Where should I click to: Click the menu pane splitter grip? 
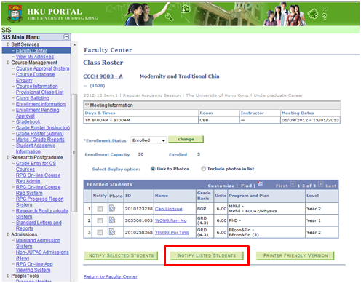coord(74,153)
